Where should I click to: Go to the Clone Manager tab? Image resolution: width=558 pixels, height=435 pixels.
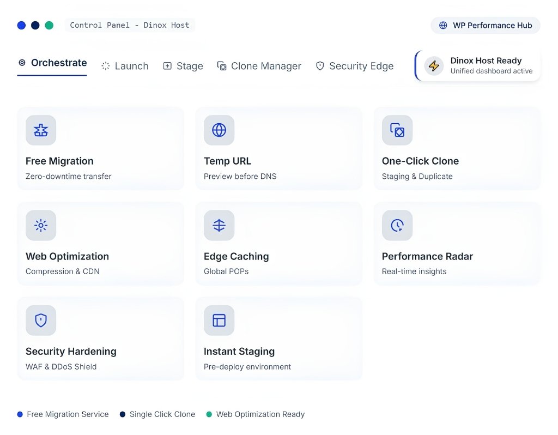[259, 66]
